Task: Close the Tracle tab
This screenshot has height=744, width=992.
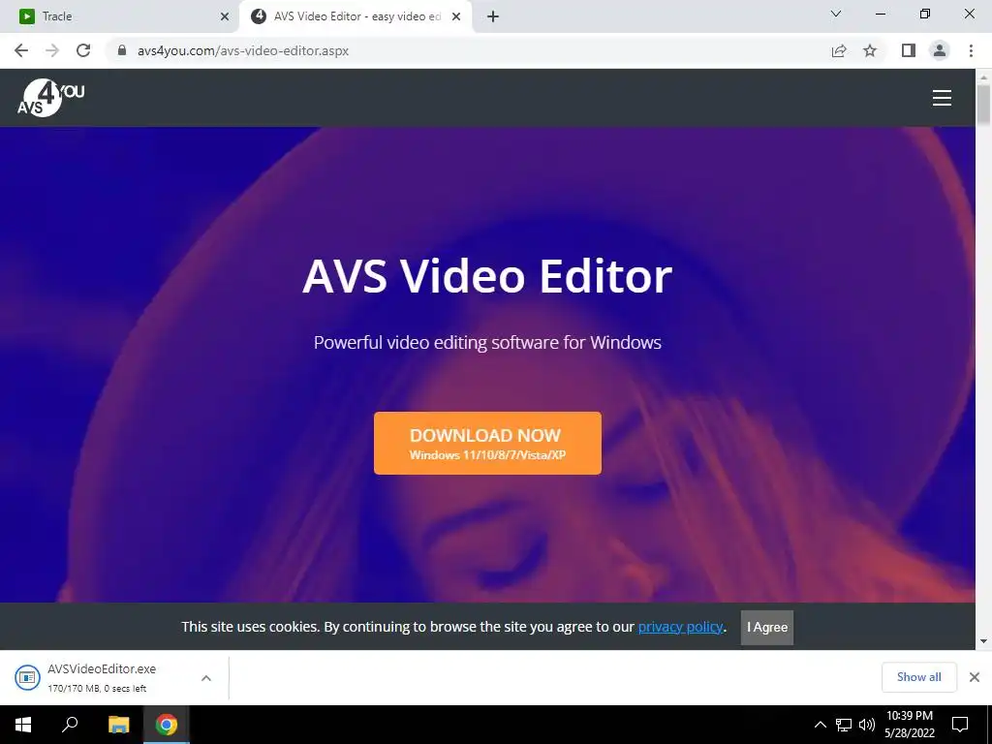Action: click(225, 16)
